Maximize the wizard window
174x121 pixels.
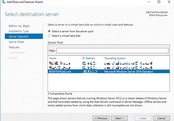pos(159,2)
